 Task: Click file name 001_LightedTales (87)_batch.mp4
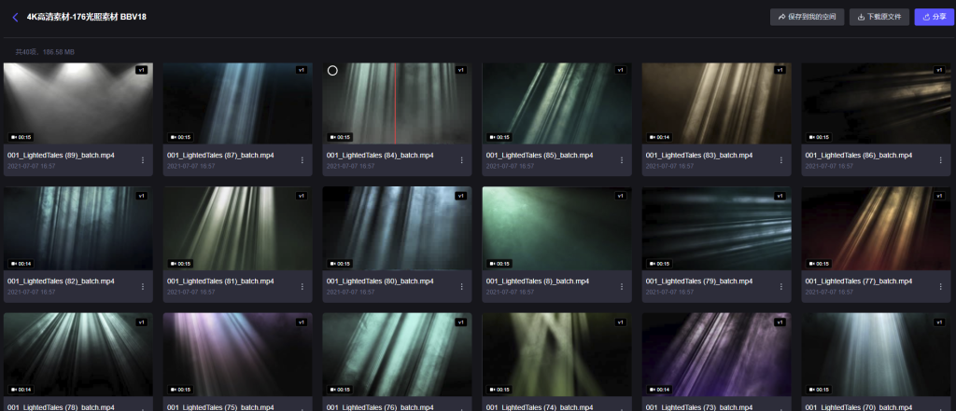[220, 155]
